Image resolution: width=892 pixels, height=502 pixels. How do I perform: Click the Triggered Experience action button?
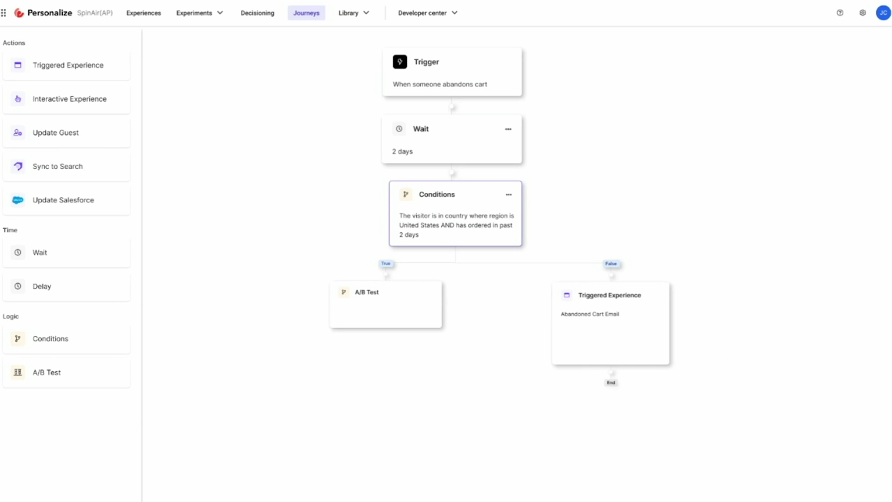(x=68, y=65)
